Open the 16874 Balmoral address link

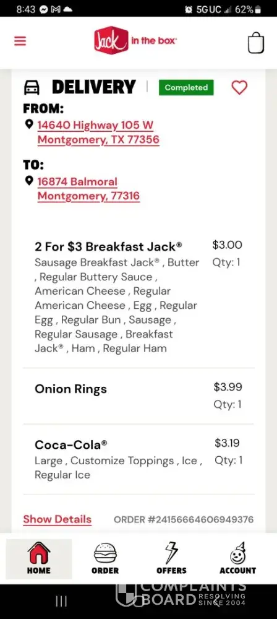(x=88, y=189)
